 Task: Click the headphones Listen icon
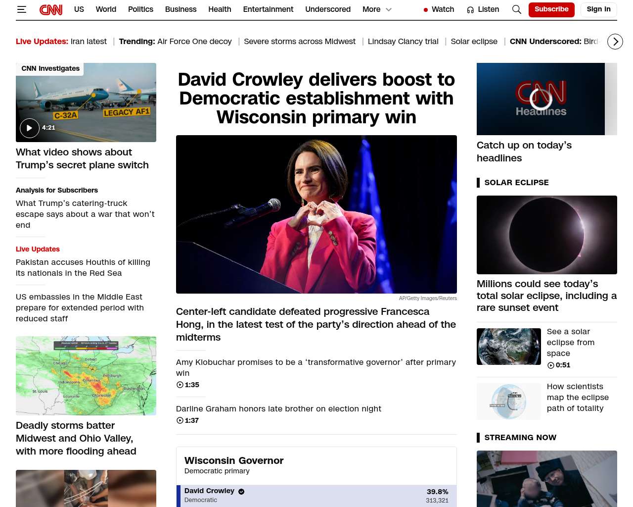[x=470, y=10]
